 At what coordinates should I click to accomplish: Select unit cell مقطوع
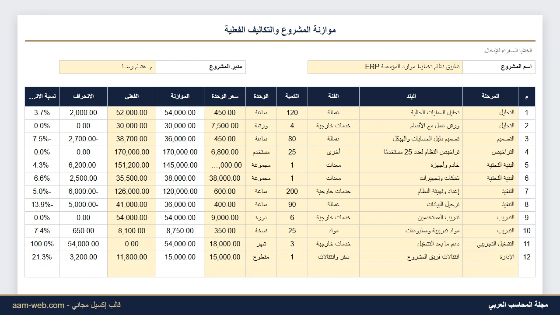(x=261, y=257)
